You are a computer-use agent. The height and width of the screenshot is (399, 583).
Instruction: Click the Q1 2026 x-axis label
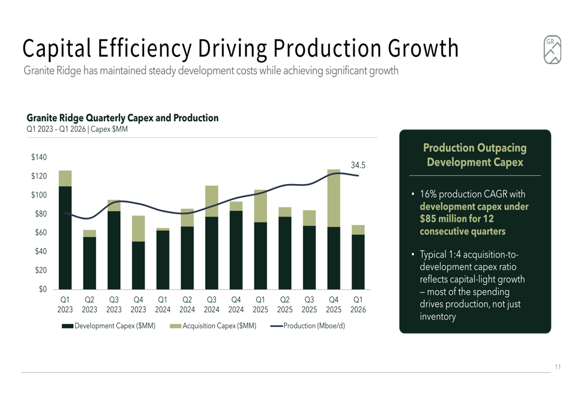click(358, 305)
